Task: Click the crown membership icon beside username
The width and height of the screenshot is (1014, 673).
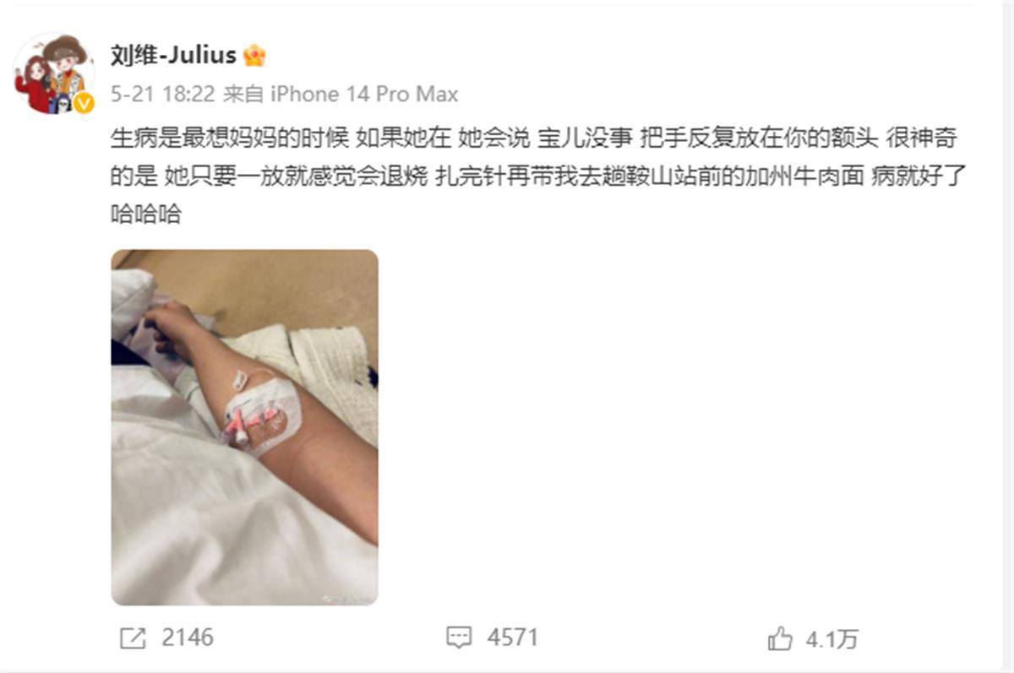Action: click(254, 56)
